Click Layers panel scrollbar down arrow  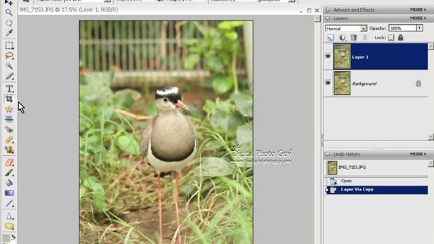431,137
